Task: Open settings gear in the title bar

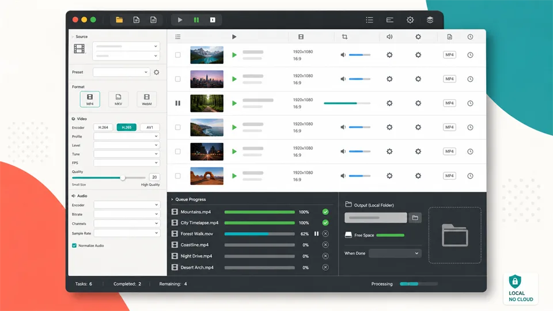Action: 410,20
